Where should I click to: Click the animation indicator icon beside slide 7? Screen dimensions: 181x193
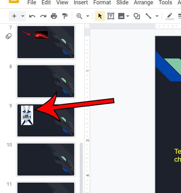9,36
